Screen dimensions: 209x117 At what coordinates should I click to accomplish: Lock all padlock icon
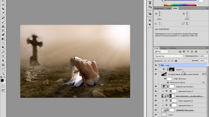tap(176, 61)
